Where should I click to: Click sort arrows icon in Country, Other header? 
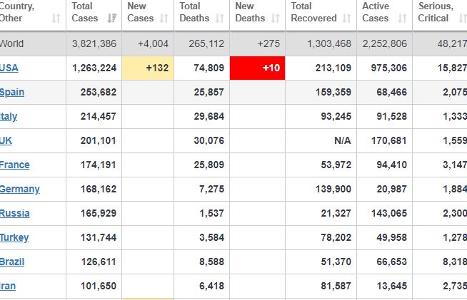56,19
